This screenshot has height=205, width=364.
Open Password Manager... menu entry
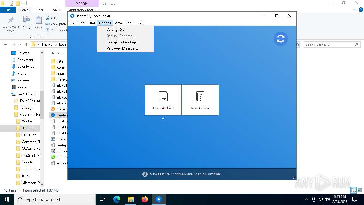[125, 48]
